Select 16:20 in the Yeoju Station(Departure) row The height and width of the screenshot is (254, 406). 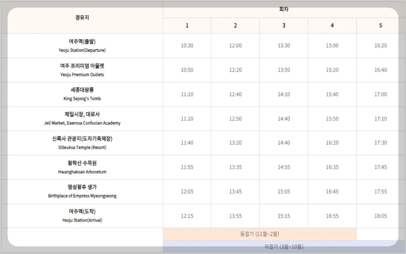point(381,46)
